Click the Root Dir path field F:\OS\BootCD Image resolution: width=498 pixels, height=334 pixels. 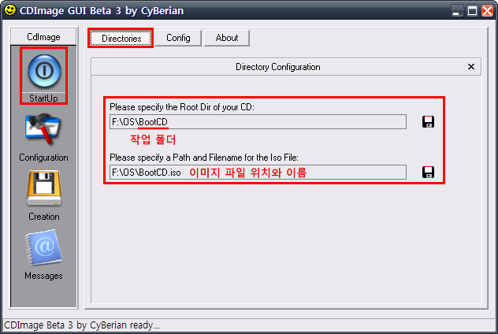point(258,122)
